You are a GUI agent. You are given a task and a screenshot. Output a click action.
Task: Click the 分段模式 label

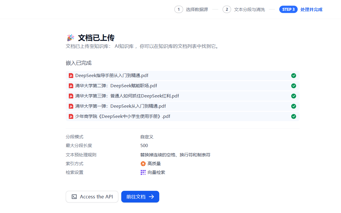pos(75,137)
